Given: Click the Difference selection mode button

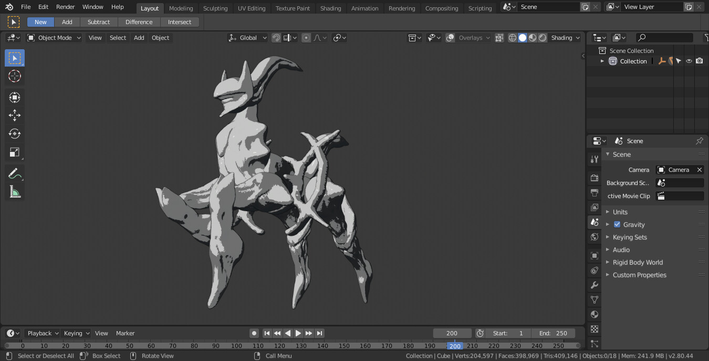Looking at the screenshot, I should [x=139, y=22].
